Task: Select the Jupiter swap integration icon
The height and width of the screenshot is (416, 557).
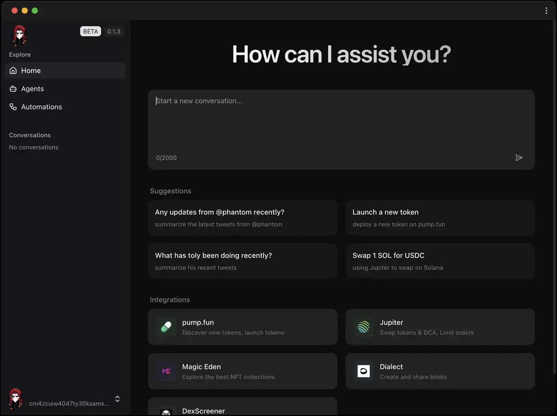Action: (x=363, y=327)
